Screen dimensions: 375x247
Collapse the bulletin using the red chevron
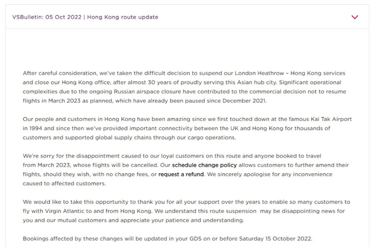[x=354, y=17]
